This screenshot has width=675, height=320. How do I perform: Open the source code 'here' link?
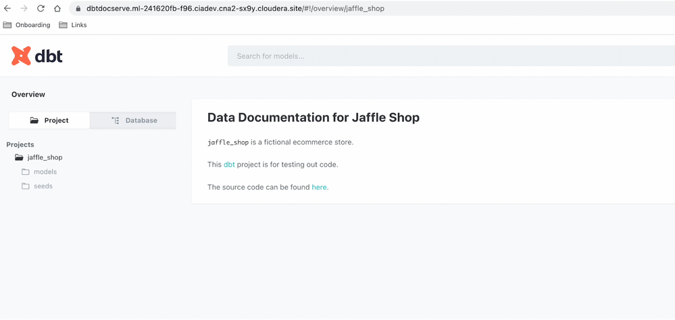(319, 187)
